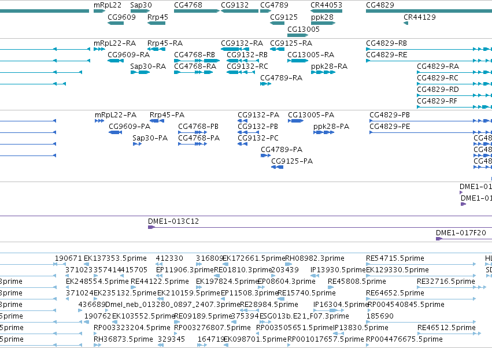Image resolution: width=492 pixels, height=348 pixels.
Task: Click protein ppk28-PA
Action: 324,132
